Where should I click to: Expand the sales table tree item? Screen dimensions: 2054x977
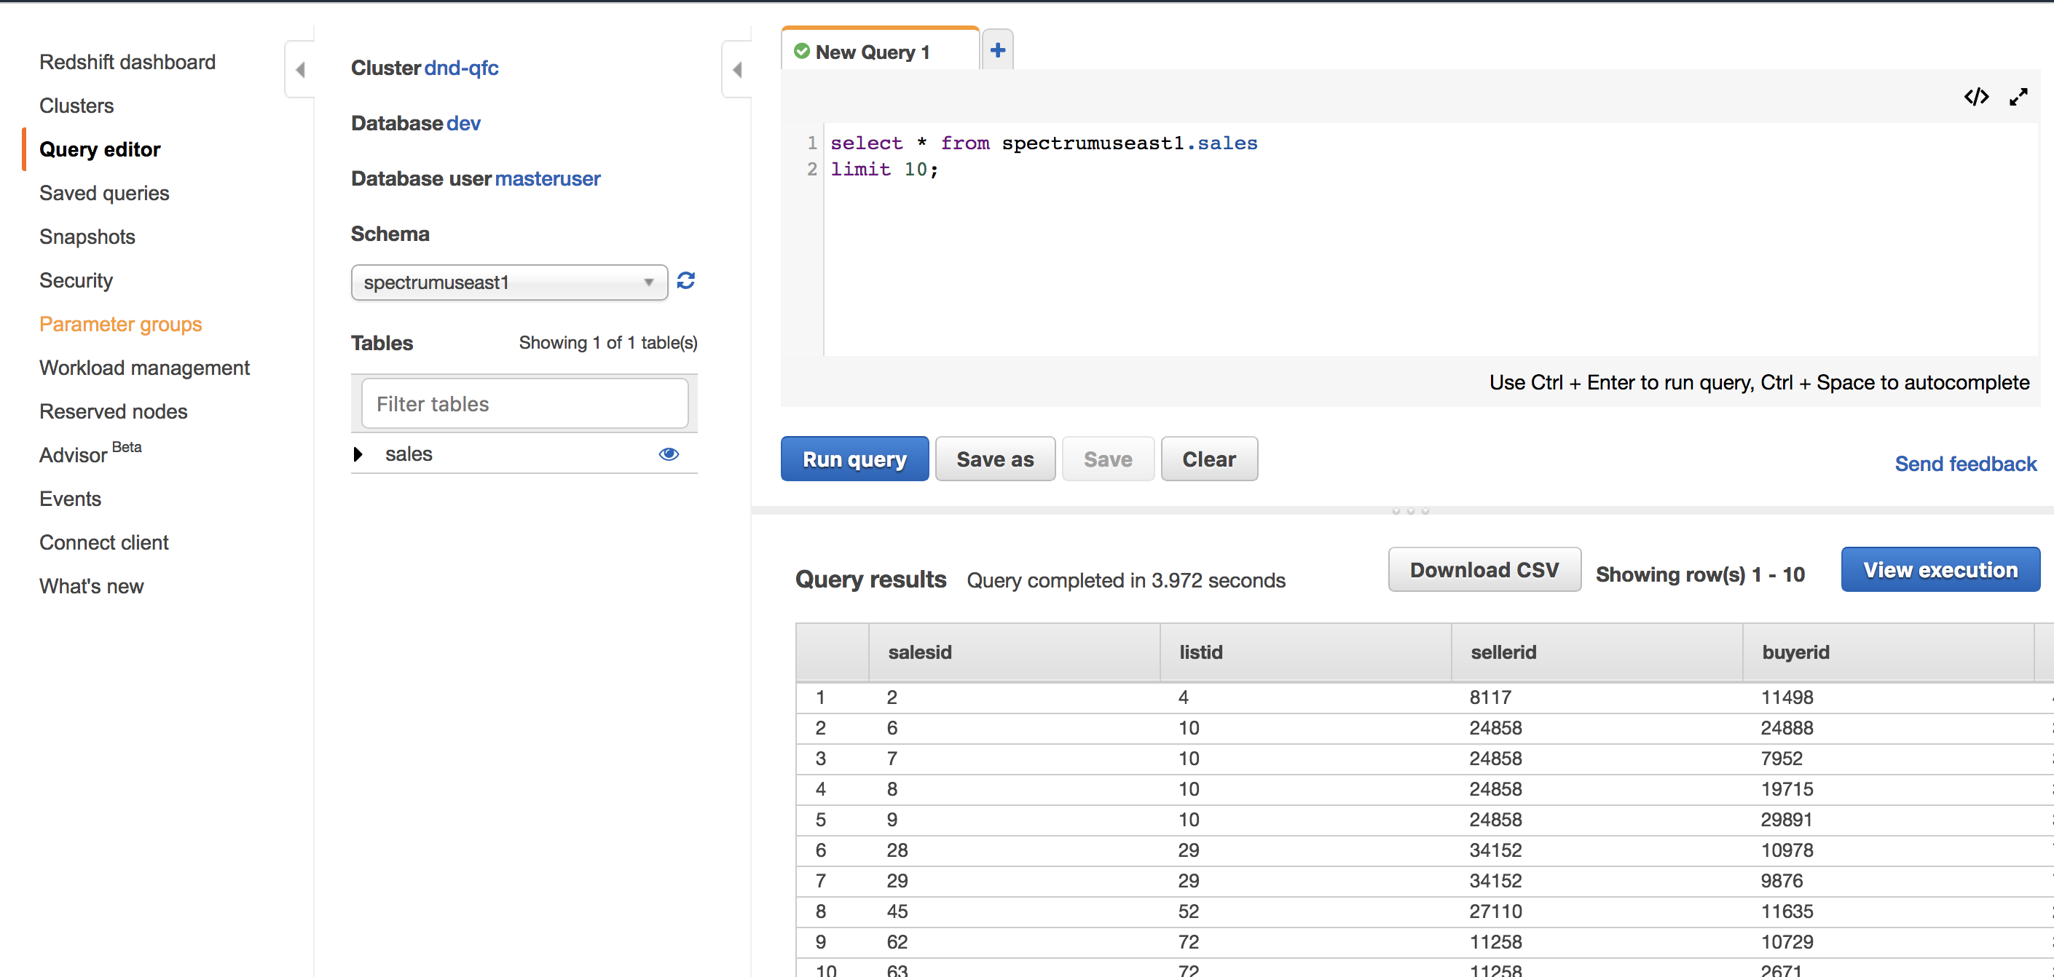tap(358, 454)
